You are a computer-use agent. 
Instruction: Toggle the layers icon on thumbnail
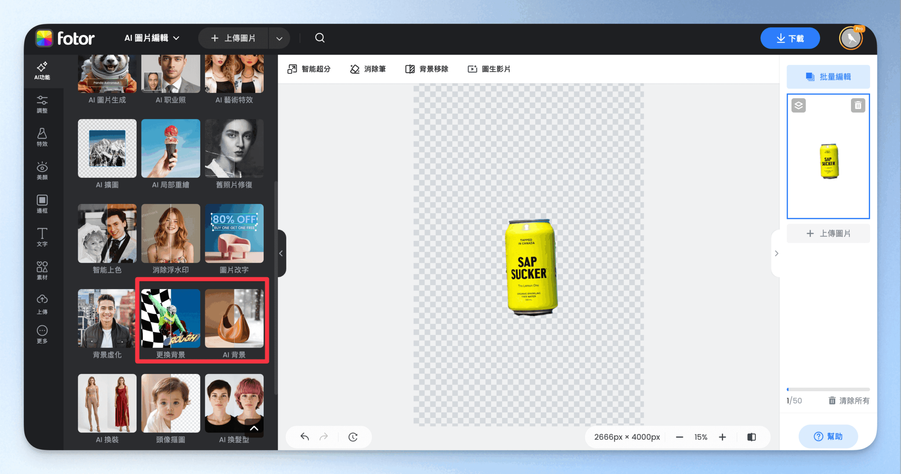(798, 105)
